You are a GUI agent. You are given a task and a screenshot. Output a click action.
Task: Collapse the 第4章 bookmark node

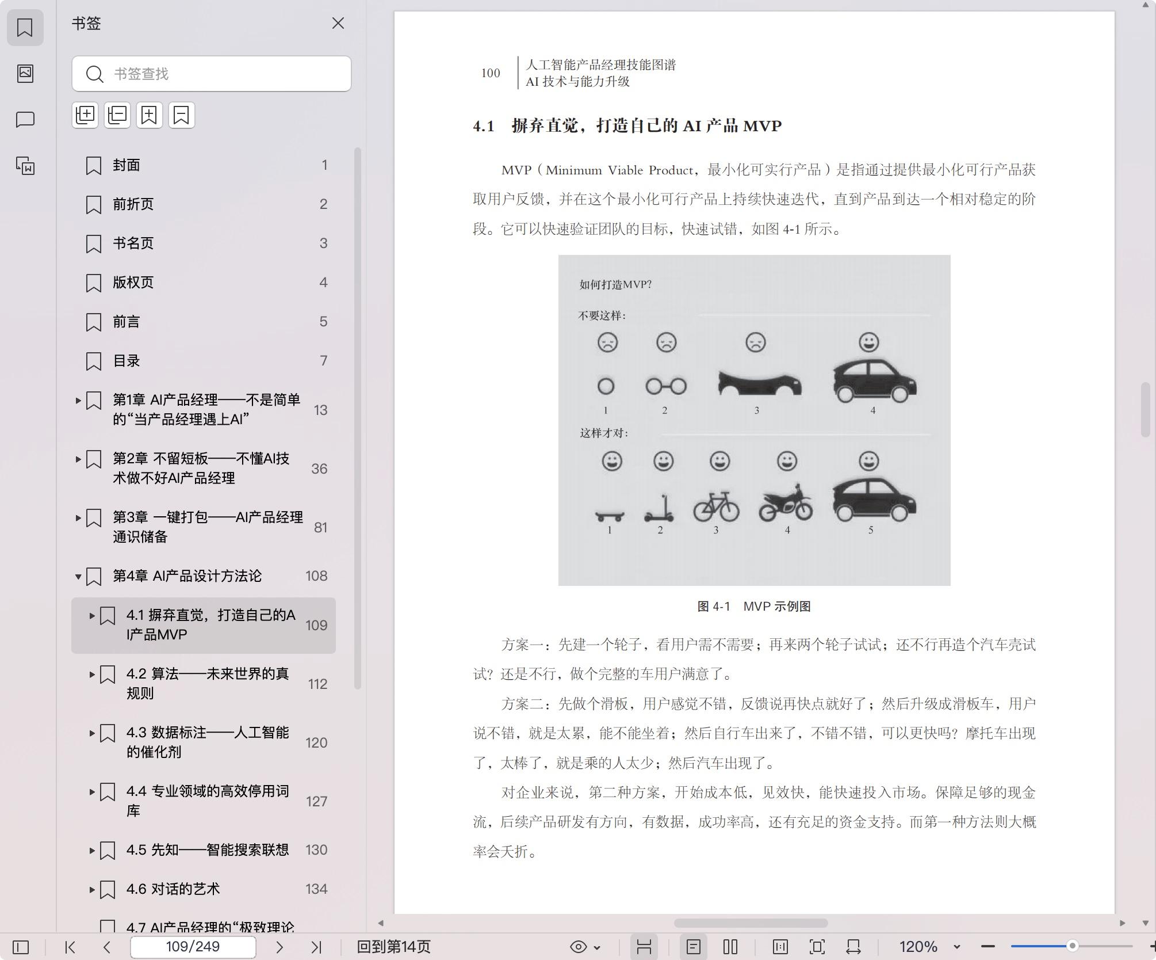[x=78, y=577]
